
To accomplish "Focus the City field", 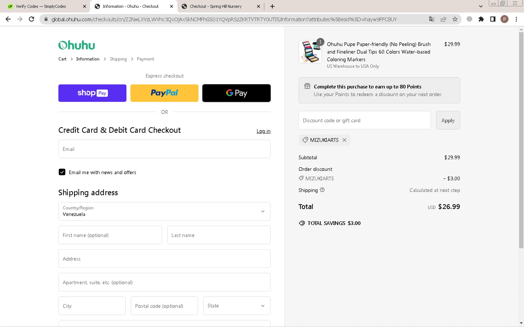I will pyautogui.click(x=92, y=306).
